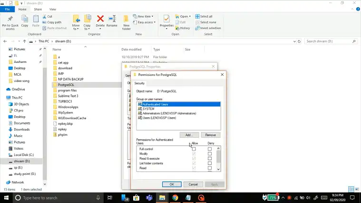The width and height of the screenshot is (361, 203).
Task: Check Deny for List folder contents
Action: click(x=209, y=163)
